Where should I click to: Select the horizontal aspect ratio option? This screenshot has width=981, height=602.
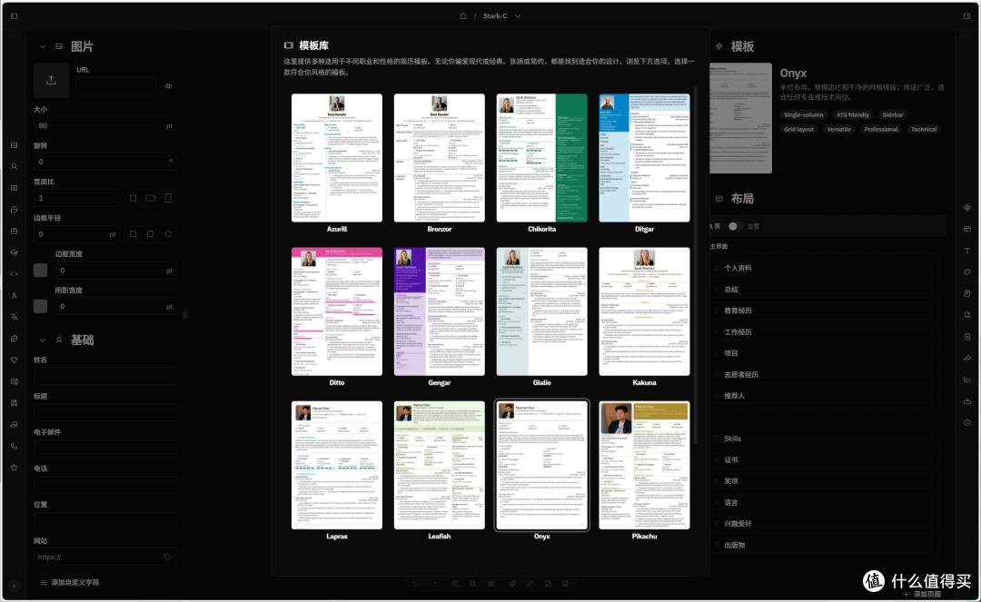coord(150,198)
